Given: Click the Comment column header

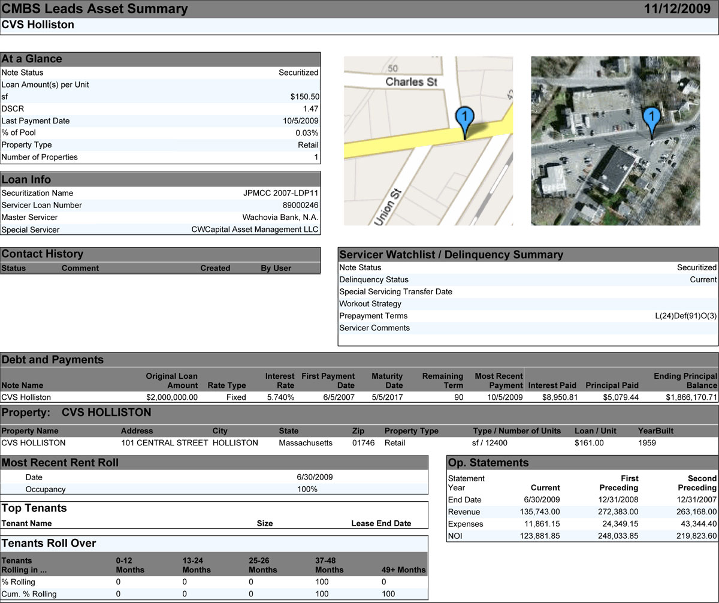Looking at the screenshot, I should [80, 268].
